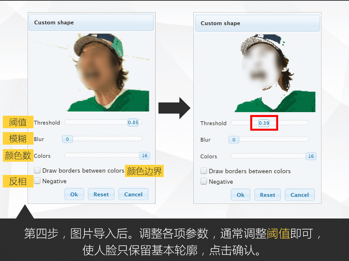Image resolution: width=349 pixels, height=261 pixels.
Task: Click the Colors handle in the 0.85 threshold dialog
Action: coord(144,156)
